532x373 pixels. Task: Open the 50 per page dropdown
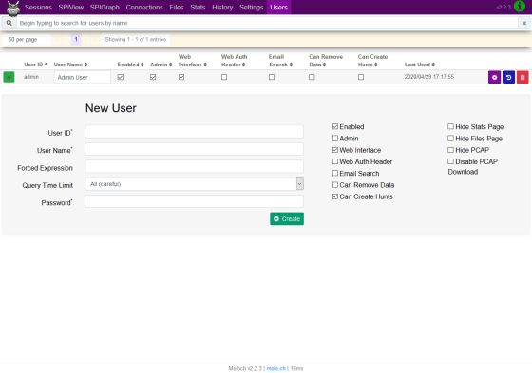tap(27, 39)
